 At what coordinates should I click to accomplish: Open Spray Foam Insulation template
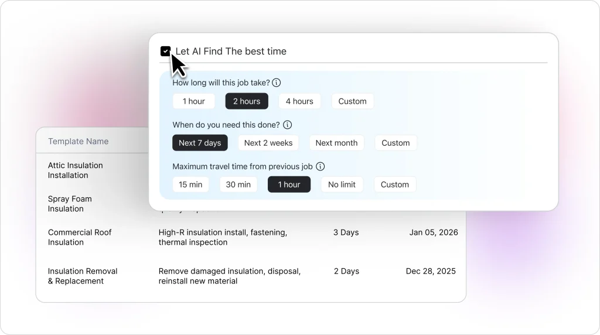[70, 204]
